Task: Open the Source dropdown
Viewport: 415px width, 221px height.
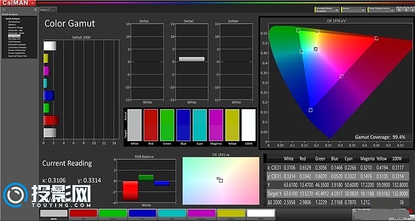Action: pyautogui.click(x=353, y=9)
